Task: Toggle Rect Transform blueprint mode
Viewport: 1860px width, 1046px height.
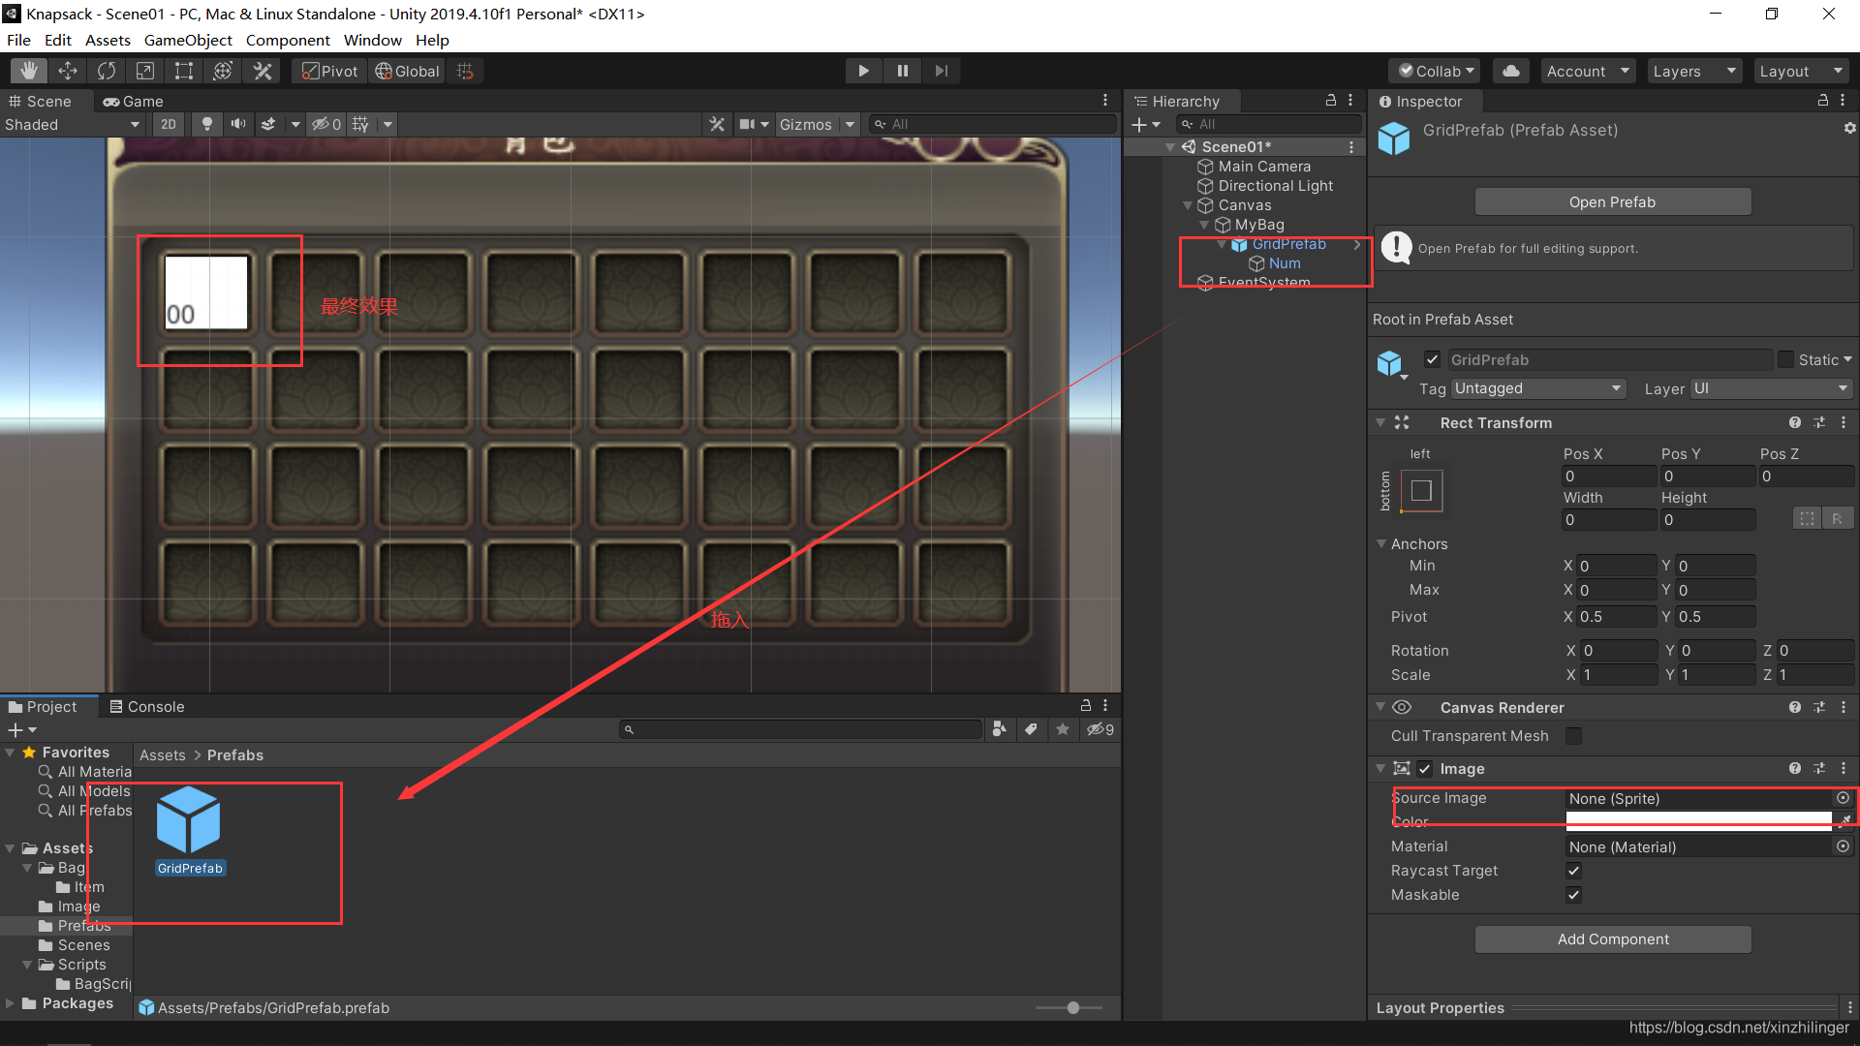Action: [1807, 519]
